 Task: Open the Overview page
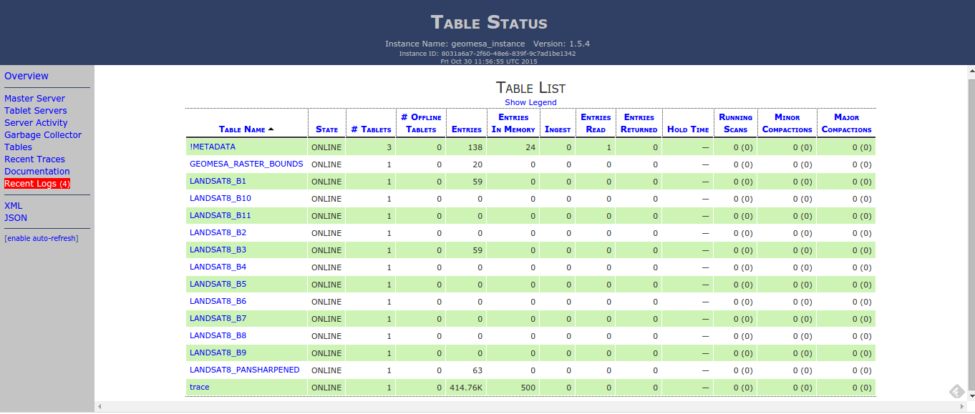[x=26, y=76]
